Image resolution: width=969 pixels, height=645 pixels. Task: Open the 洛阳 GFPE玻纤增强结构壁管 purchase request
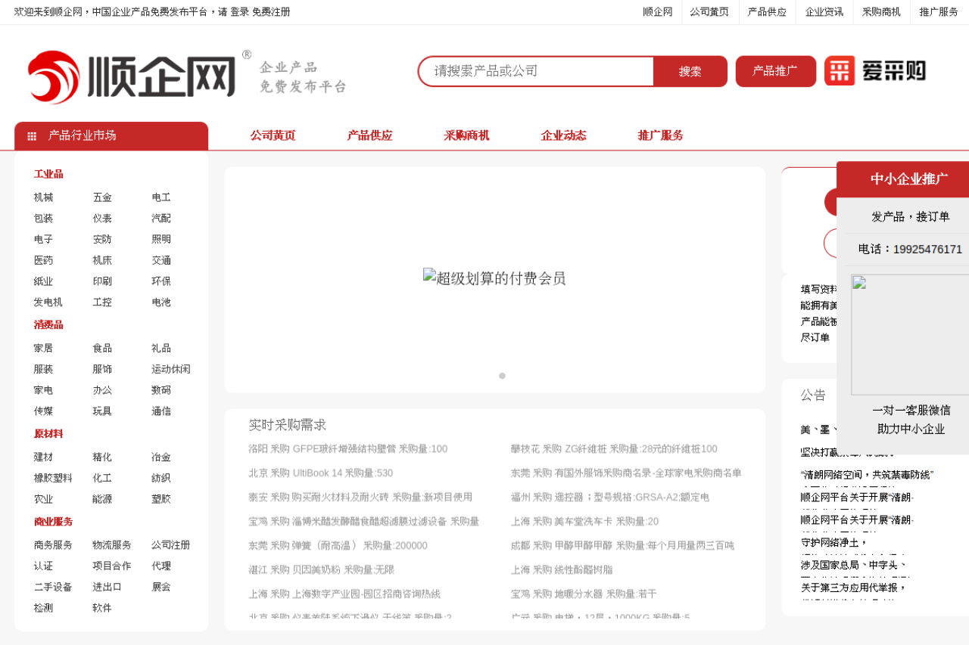347,449
